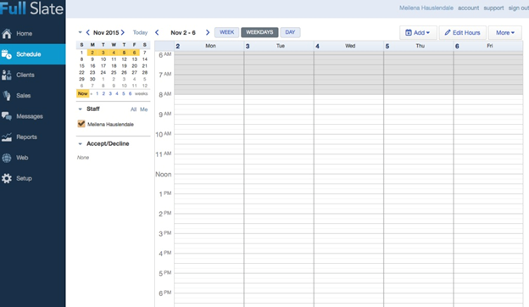Viewport: 529px width, 307px height.
Task: Click the Mon 2 column header
Action: pyautogui.click(x=209, y=46)
